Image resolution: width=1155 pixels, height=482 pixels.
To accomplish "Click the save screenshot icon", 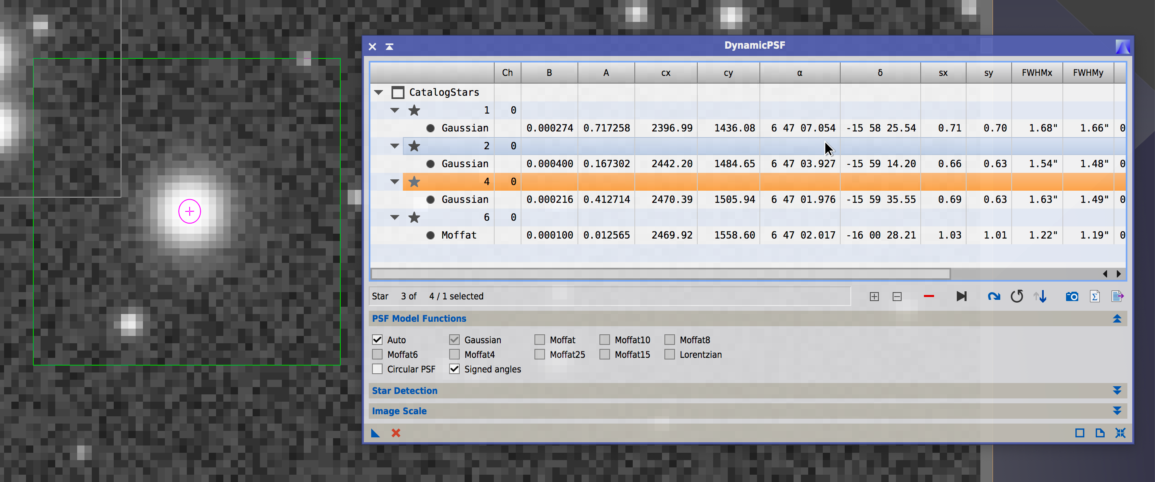I will tap(1072, 296).
